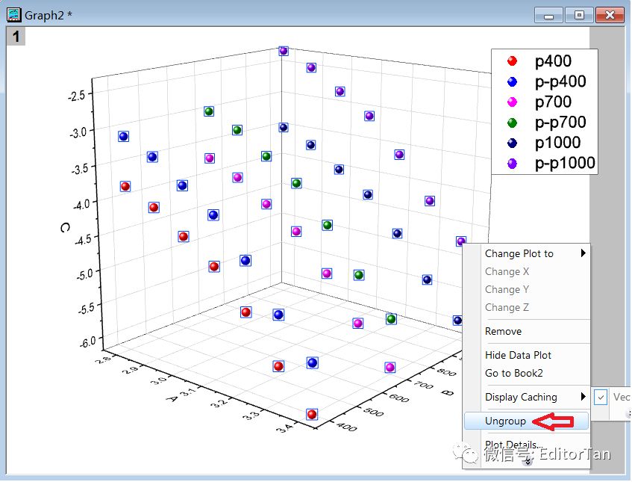Expand hidden menu items chevron
This screenshot has width=632, height=482.
528,461
